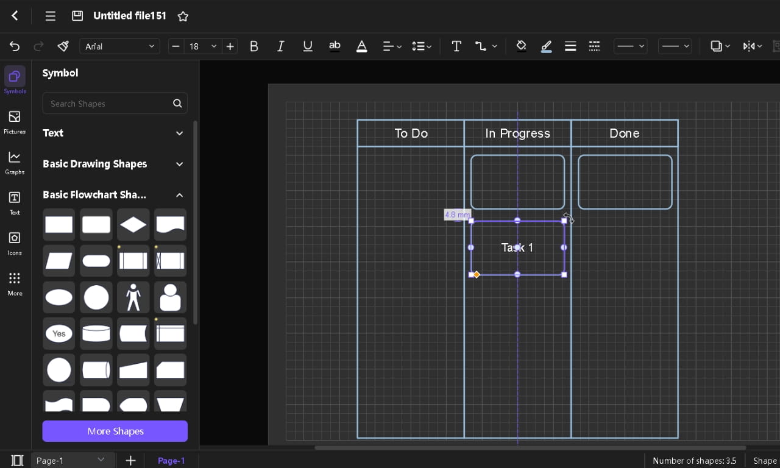780x468 pixels.
Task: Redo the last action
Action: point(38,46)
